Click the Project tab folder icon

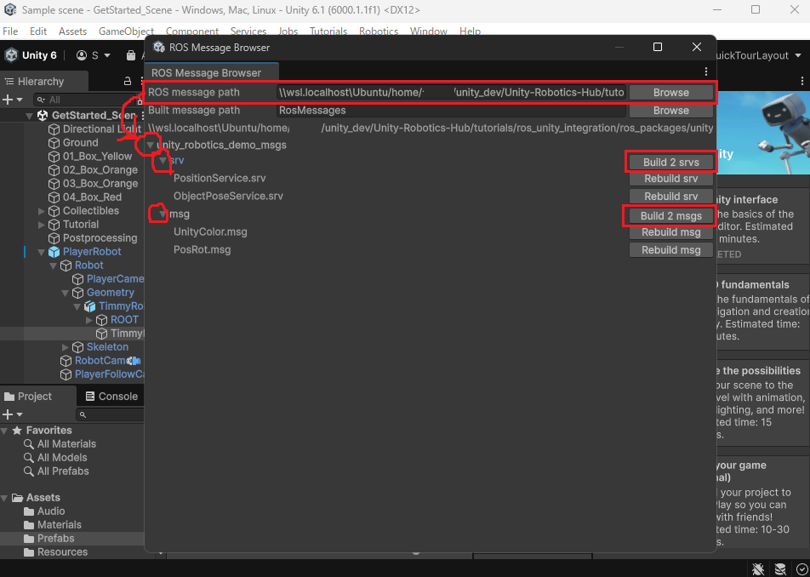pyautogui.click(x=9, y=397)
